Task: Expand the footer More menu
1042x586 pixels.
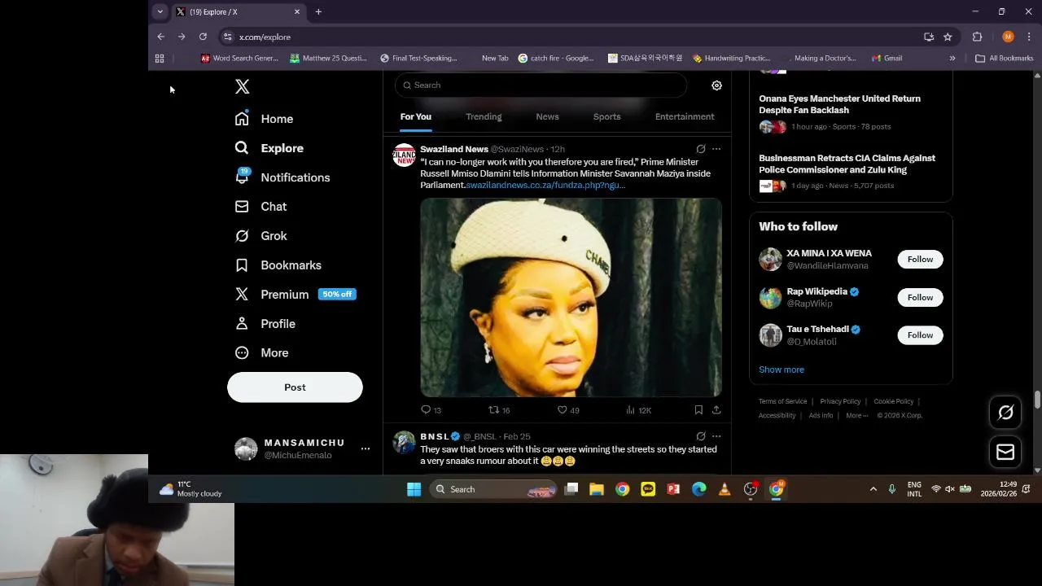Action: (856, 415)
